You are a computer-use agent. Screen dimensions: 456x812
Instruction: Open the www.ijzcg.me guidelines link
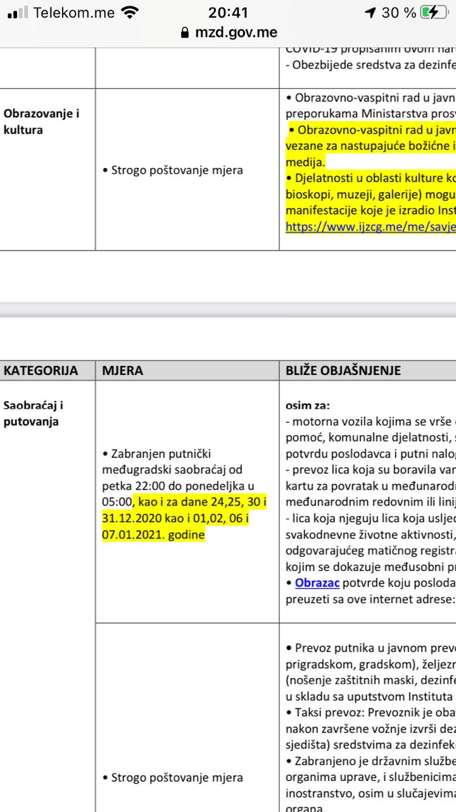pyautogui.click(x=370, y=227)
